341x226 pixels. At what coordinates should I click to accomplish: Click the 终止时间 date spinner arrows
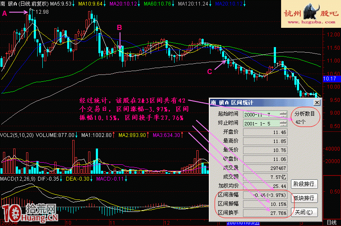[283, 124]
